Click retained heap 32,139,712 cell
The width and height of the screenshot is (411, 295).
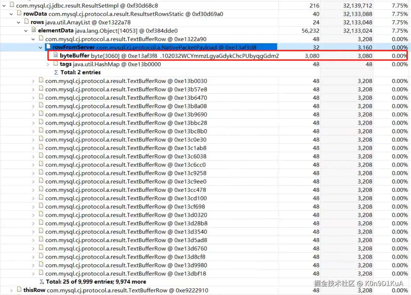[x=357, y=5]
